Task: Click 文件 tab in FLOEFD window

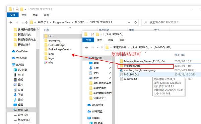Action: click(x=13, y=15)
